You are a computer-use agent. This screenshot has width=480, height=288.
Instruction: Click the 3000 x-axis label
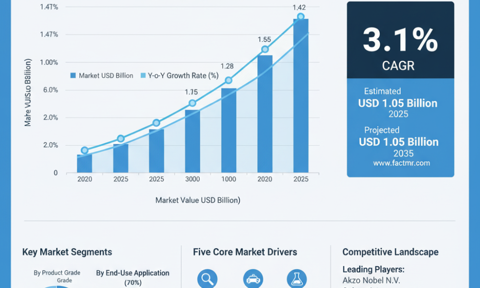pyautogui.click(x=192, y=180)
